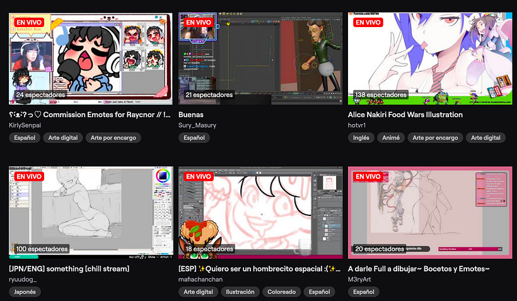Click the stream title 'Buenas'
Image resolution: width=517 pixels, height=301 pixels.
pyautogui.click(x=191, y=115)
